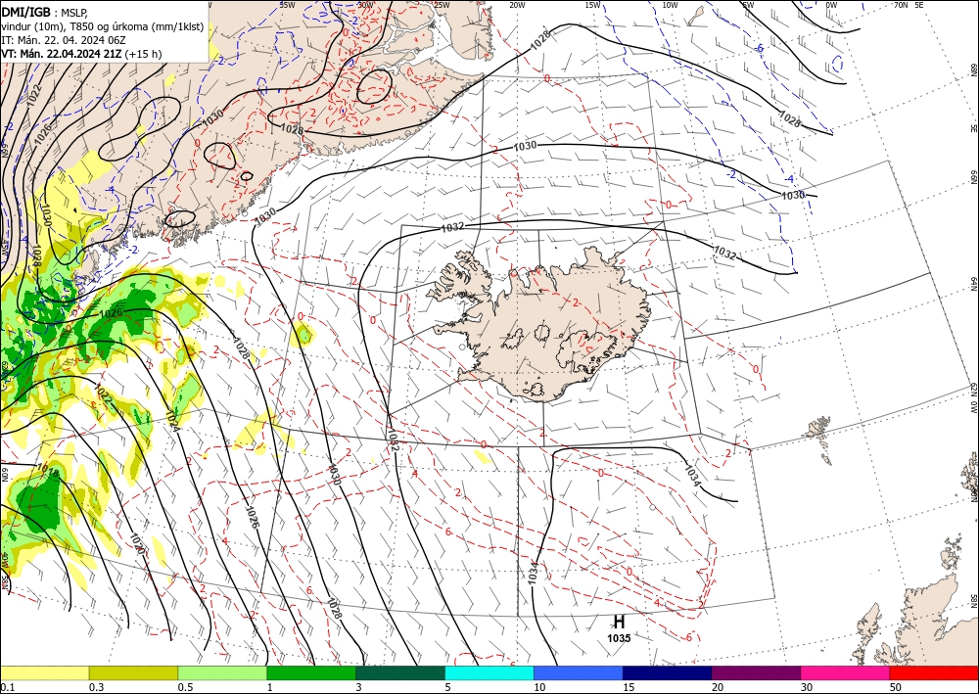
Task: Click the '30' legend value
Action: pos(807,687)
